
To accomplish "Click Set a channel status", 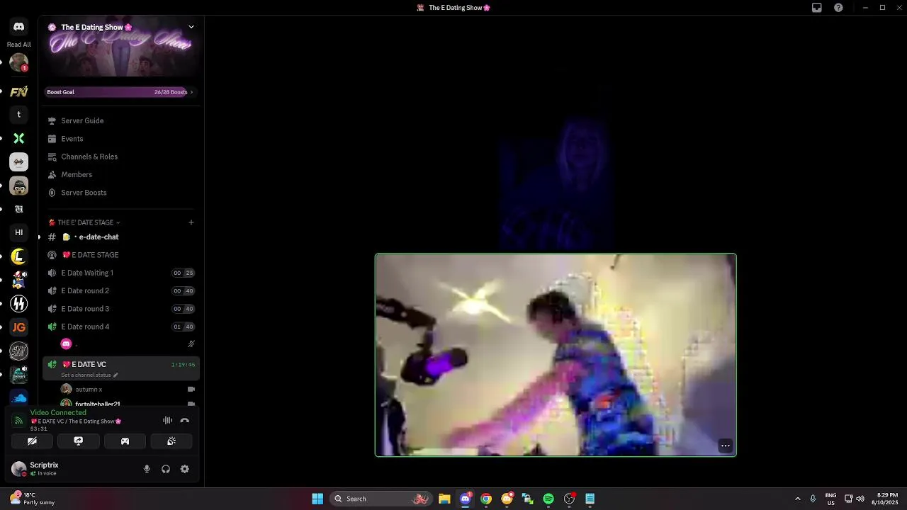I will [x=89, y=375].
